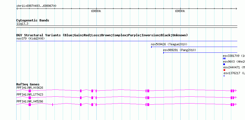Open variant esv989281 (Pang2010) label

point(179,50)
